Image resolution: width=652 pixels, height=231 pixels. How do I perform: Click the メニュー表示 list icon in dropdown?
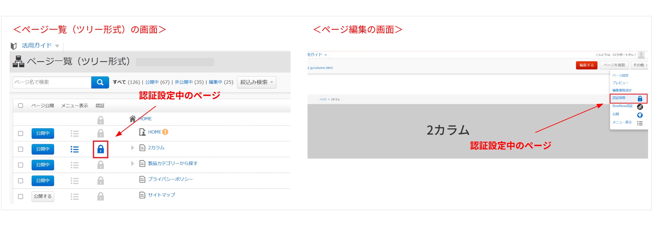pyautogui.click(x=640, y=123)
